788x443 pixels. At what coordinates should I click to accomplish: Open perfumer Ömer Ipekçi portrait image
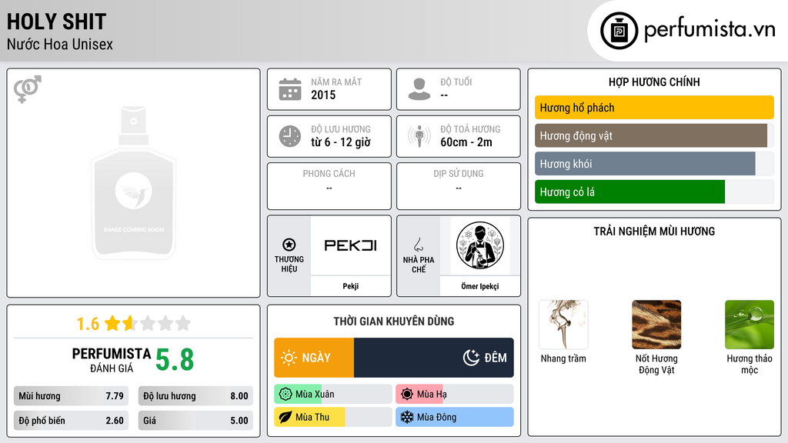(x=480, y=245)
